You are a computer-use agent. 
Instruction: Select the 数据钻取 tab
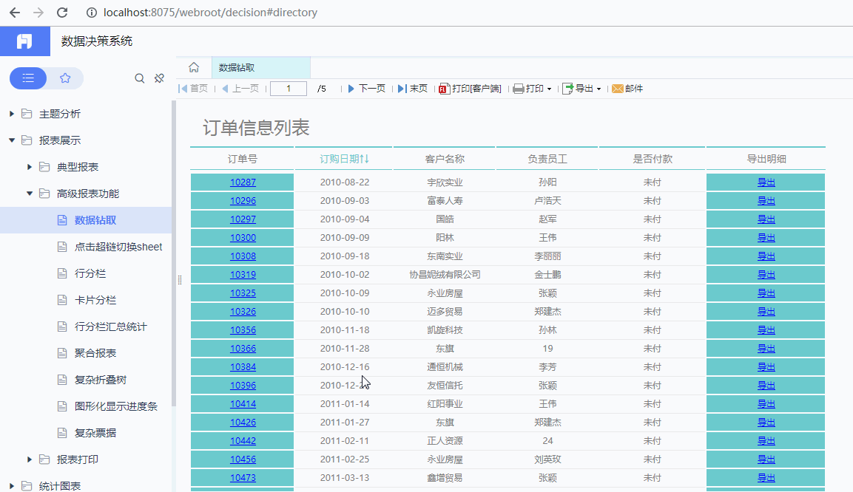click(x=237, y=67)
